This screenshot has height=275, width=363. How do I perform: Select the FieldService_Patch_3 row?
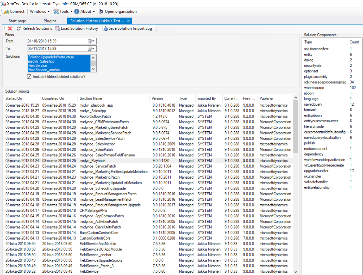pos(148,266)
